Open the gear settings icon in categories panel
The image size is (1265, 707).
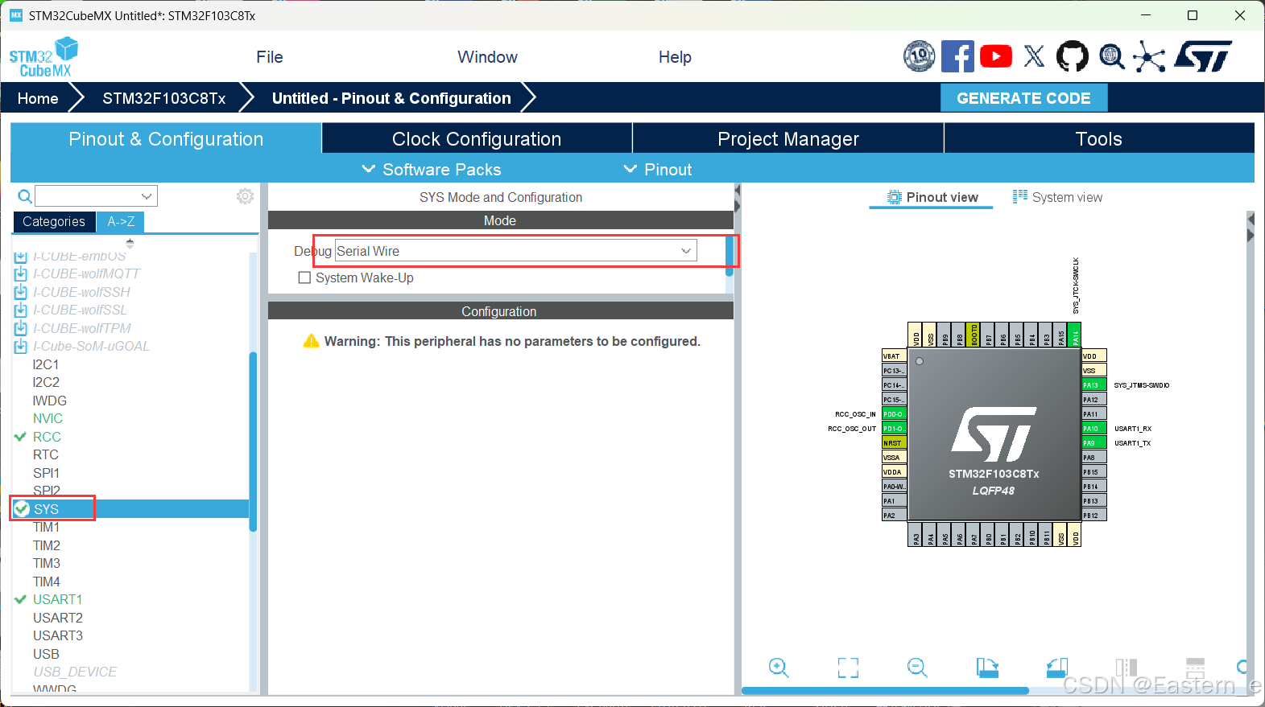245,196
